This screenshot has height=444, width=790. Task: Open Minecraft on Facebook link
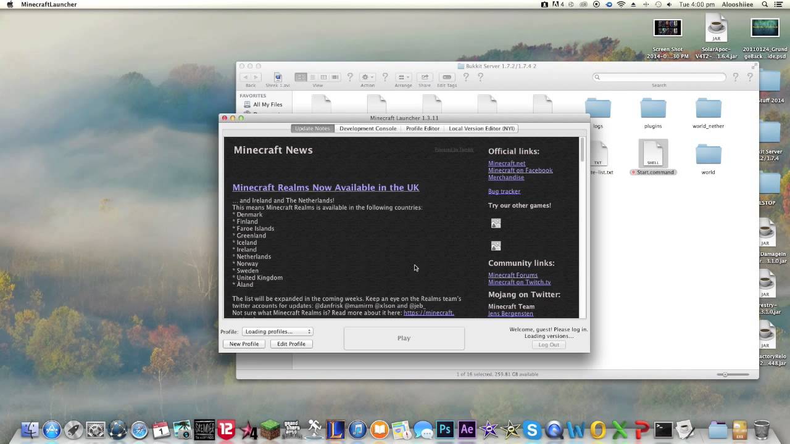(x=520, y=170)
